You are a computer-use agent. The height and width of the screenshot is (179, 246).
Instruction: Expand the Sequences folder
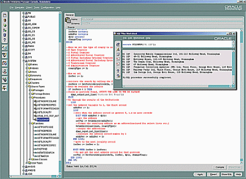(x=26, y=79)
